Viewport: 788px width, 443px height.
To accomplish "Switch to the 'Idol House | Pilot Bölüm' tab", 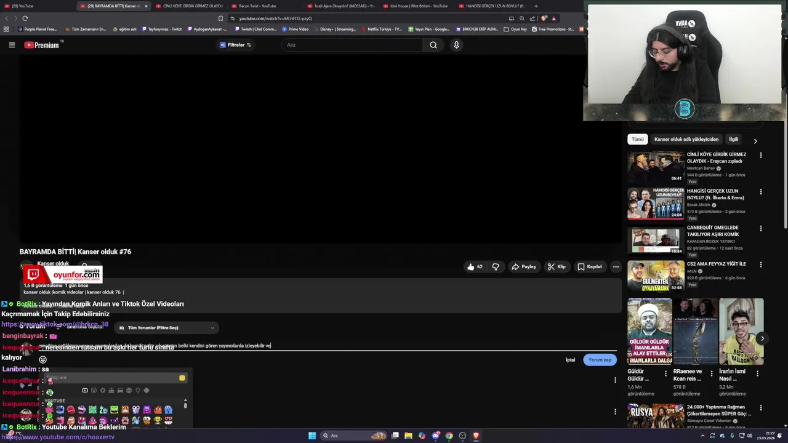I will (416, 6).
